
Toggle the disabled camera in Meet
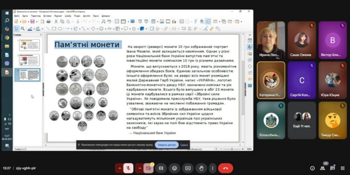click(149, 168)
